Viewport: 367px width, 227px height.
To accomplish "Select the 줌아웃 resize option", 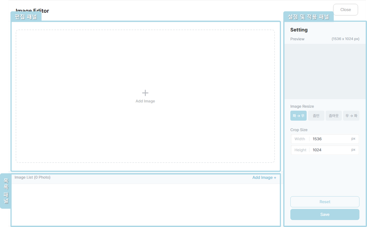I will click(333, 116).
